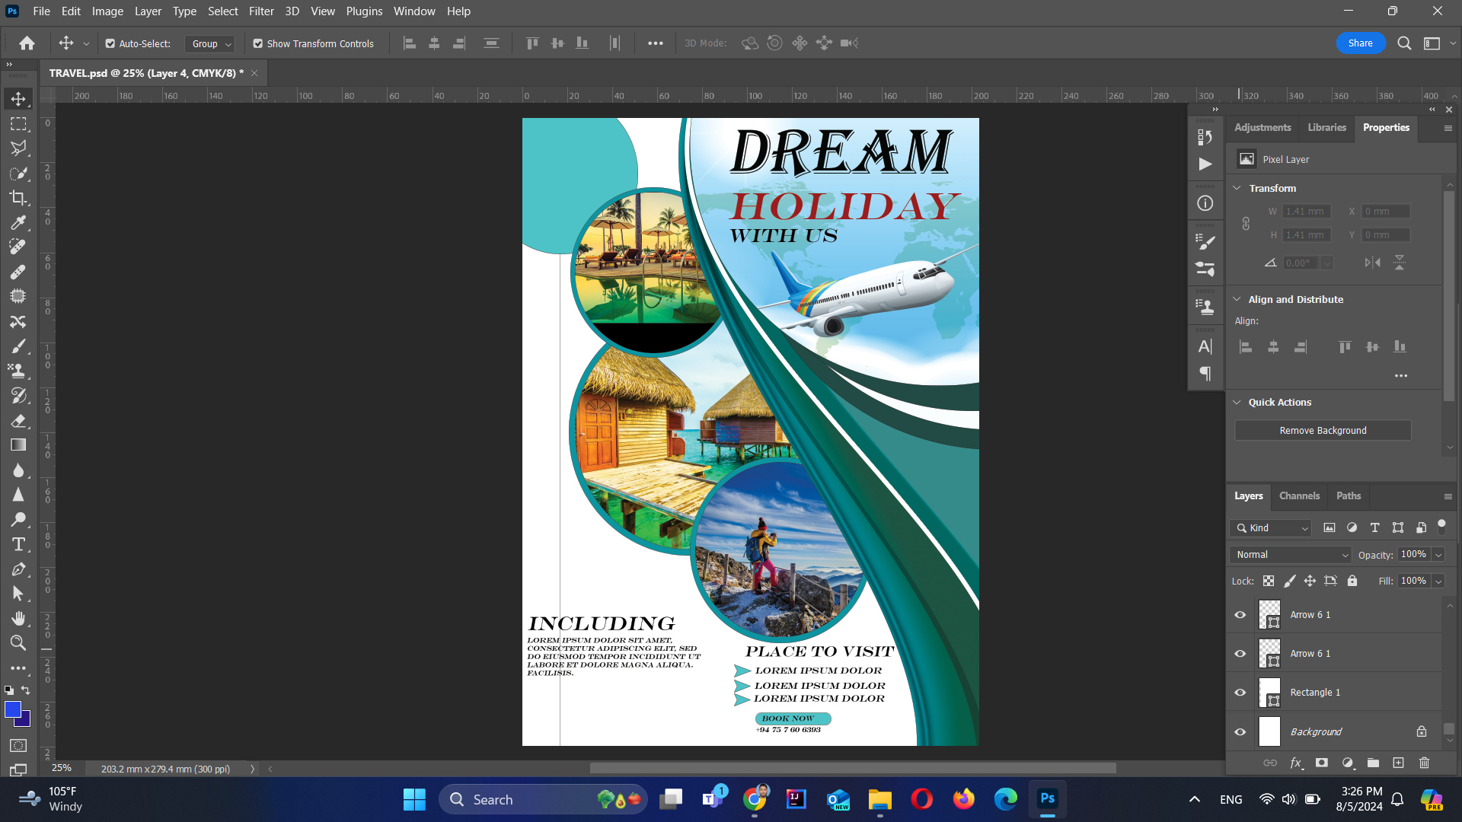Select the Eraser tool

18,420
